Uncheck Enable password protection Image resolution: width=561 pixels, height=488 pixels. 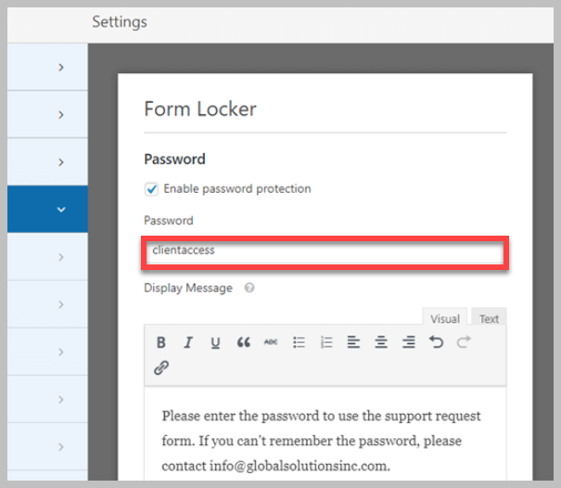tap(151, 188)
